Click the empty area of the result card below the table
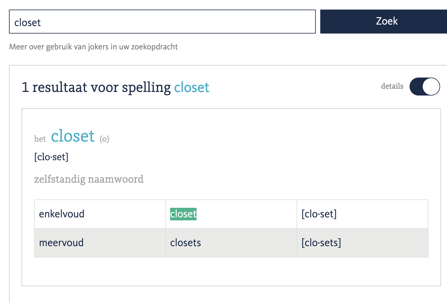Viewport: 447px width, 303px height. point(231,272)
